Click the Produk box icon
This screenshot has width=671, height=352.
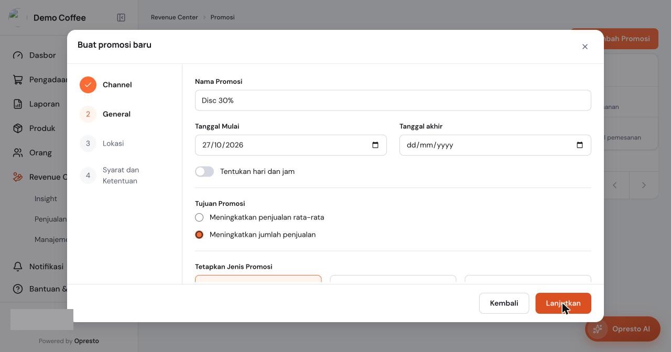[18, 128]
